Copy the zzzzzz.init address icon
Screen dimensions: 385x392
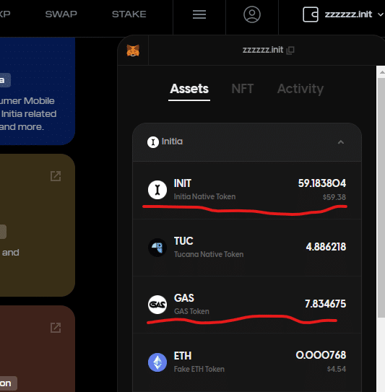pyautogui.click(x=290, y=50)
